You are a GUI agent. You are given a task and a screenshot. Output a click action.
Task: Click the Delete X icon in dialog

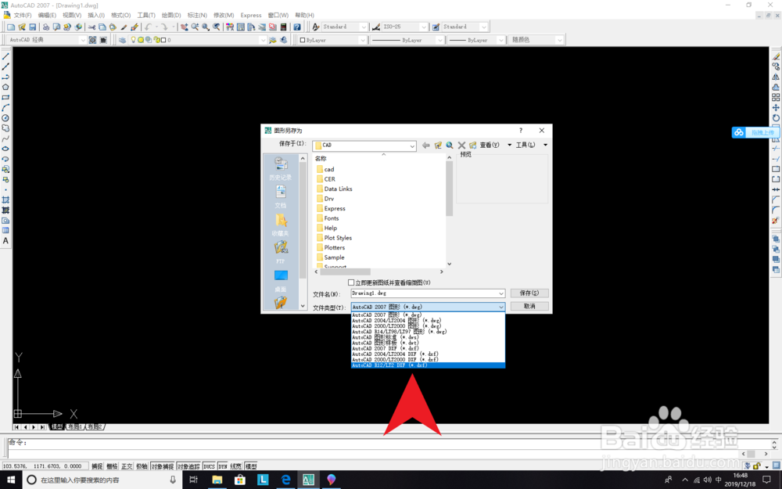point(461,146)
